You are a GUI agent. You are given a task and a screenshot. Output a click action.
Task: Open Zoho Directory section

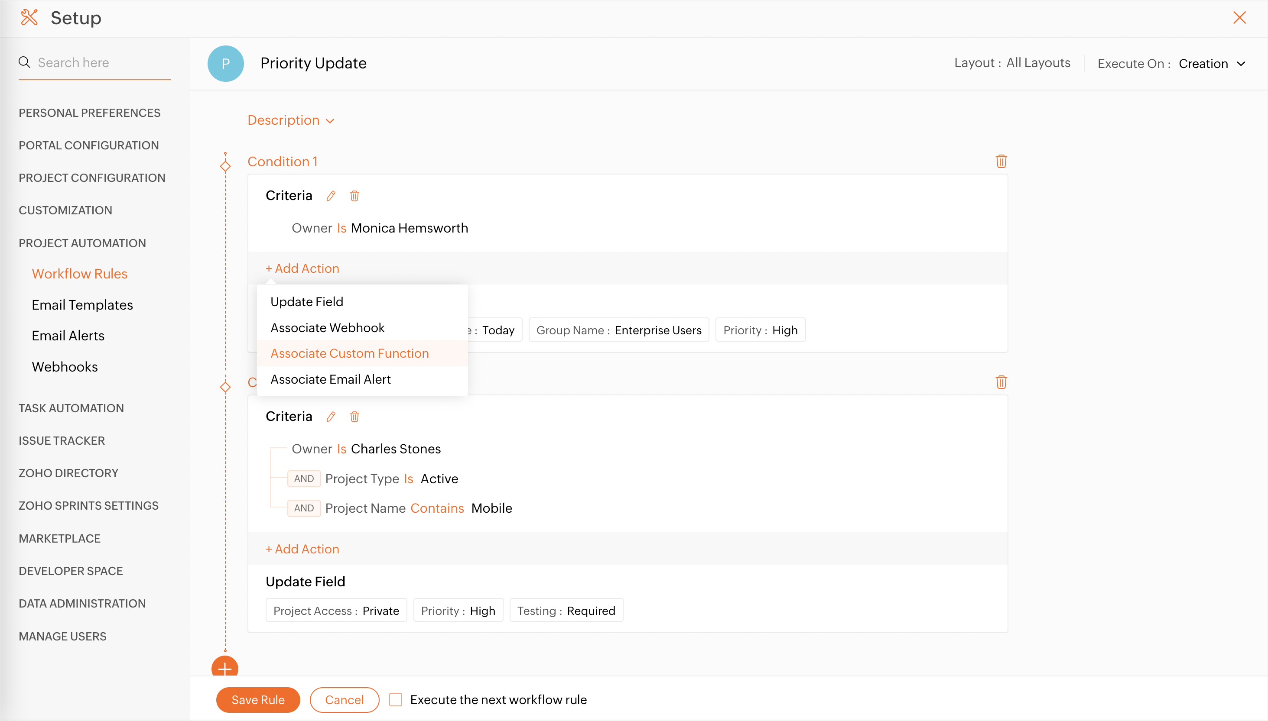point(68,473)
